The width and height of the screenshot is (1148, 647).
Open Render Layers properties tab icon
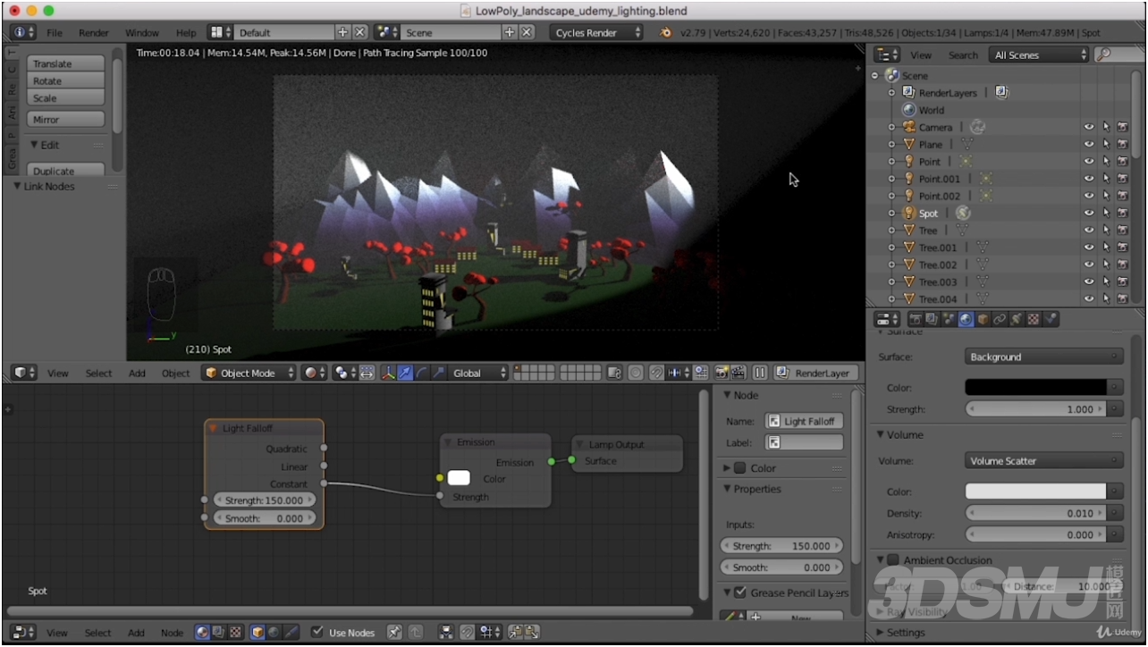(x=933, y=319)
